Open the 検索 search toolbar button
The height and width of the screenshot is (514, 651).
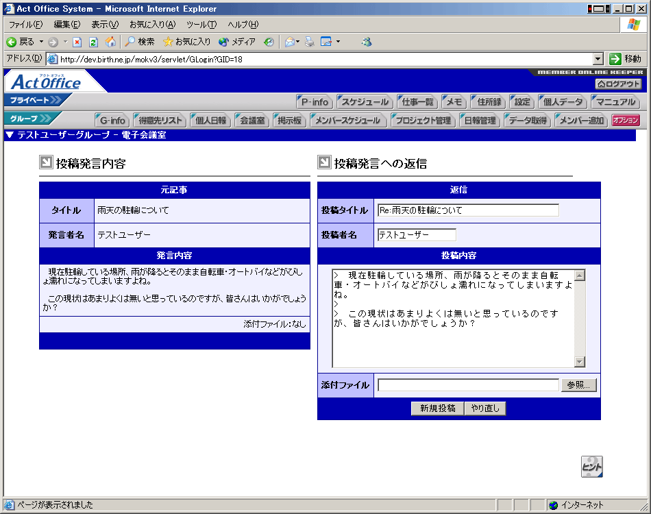(140, 42)
